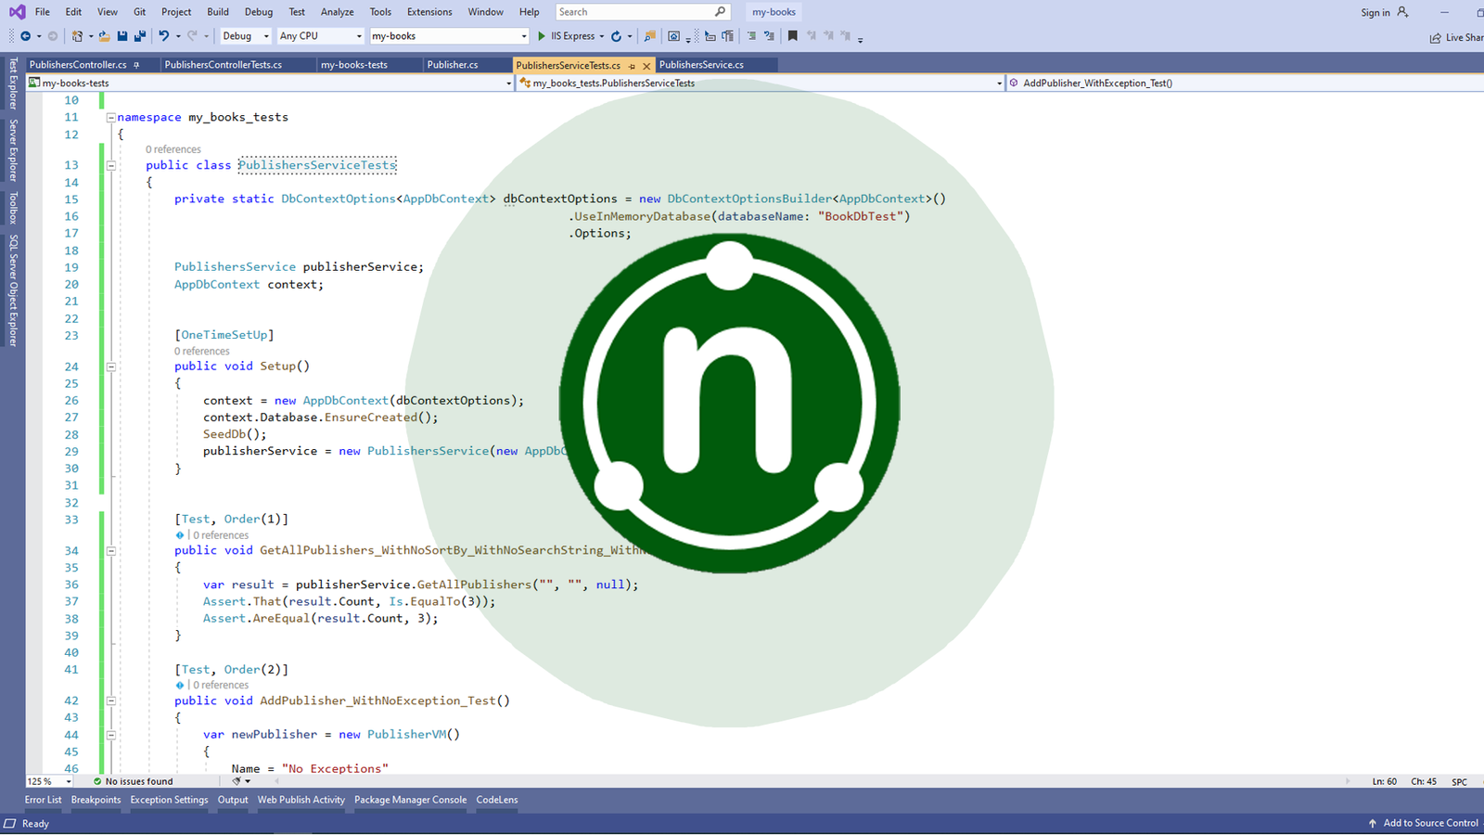Start IIS Express with play icon
The width and height of the screenshot is (1484, 835).
[542, 36]
